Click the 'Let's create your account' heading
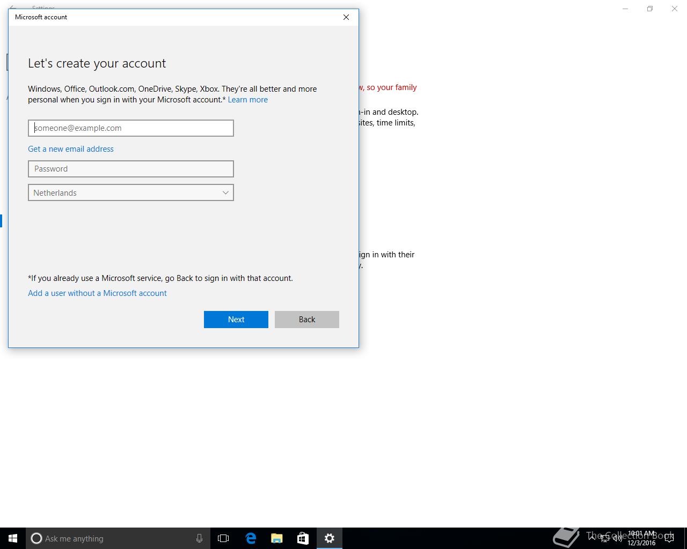 [x=97, y=63]
